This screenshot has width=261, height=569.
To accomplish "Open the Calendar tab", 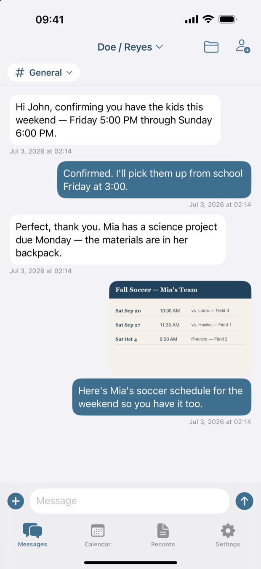I will [98, 535].
